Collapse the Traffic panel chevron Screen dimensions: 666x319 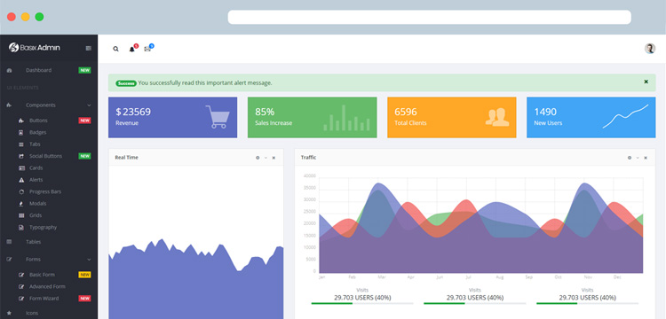point(638,158)
